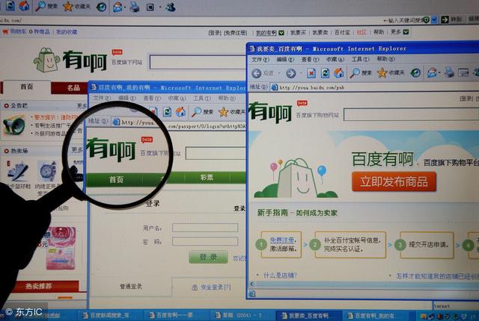Click Print icon in 我要卖 window toolbar
Viewport: 479px width, 321px height.
point(449,72)
